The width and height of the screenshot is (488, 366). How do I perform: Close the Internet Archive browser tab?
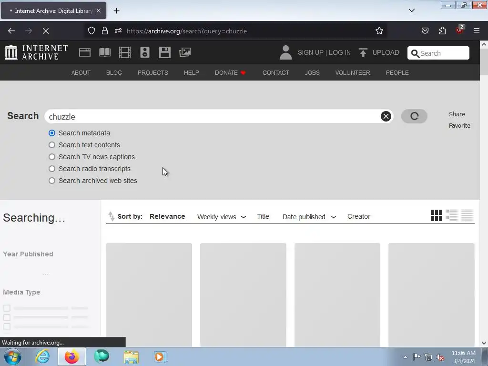[x=99, y=10]
